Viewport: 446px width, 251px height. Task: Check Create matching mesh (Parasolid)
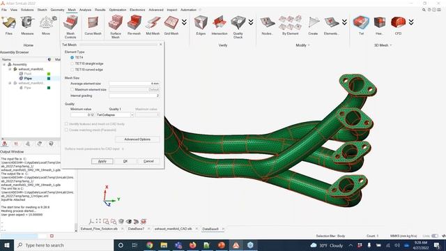tap(67, 130)
